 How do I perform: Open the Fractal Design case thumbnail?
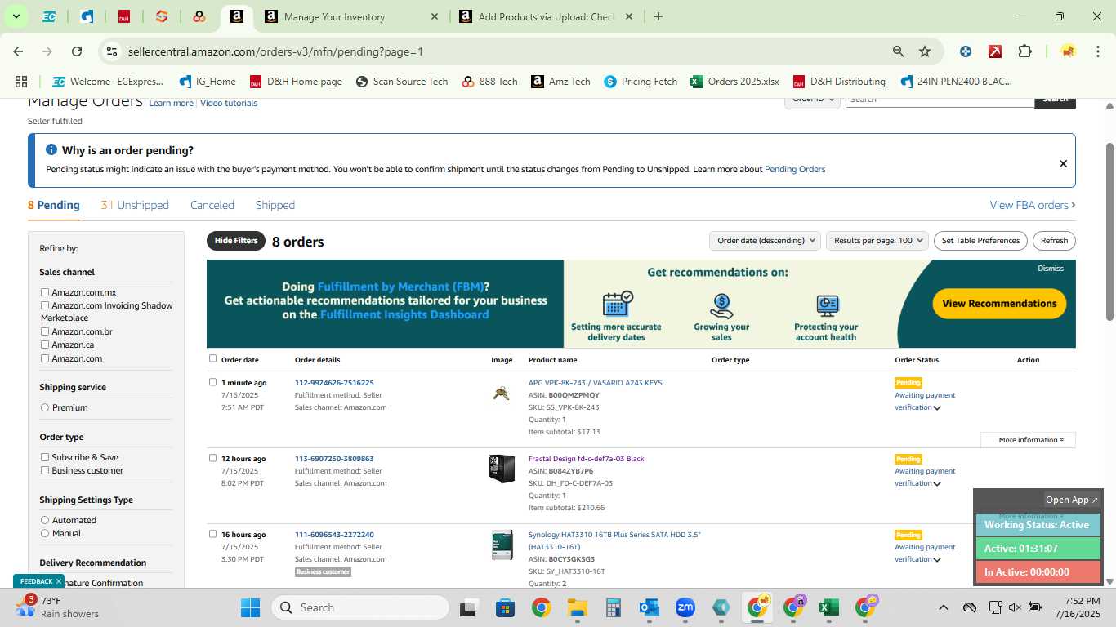point(502,469)
